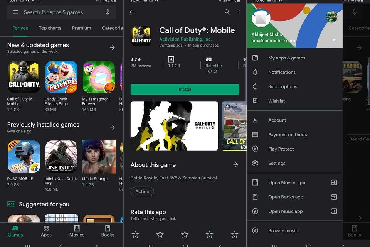This screenshot has width=370, height=247.
Task: Open Subscriptions from the drawer
Action: 295,86
